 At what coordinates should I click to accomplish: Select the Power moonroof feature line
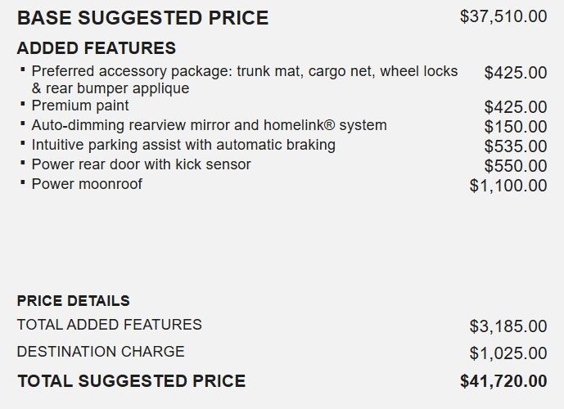pyautogui.click(x=87, y=184)
